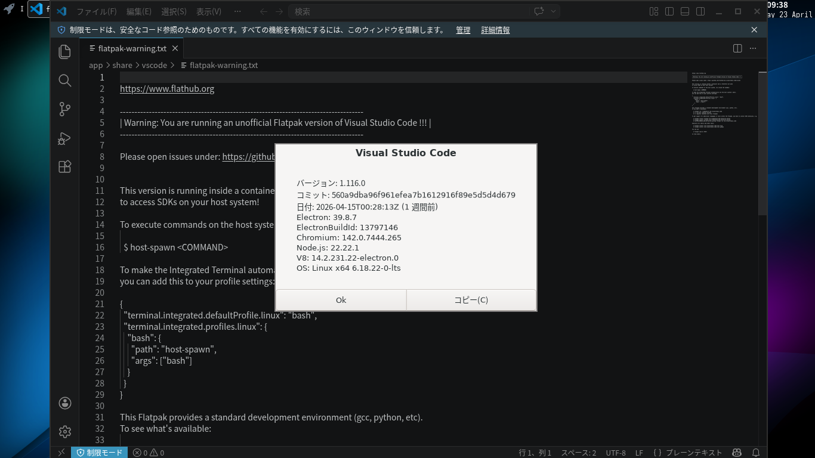Click the rocket launcher icon in the desktop panel
815x458 pixels.
coord(9,9)
